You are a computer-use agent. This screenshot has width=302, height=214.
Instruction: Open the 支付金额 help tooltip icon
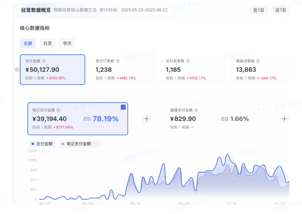[44, 61]
